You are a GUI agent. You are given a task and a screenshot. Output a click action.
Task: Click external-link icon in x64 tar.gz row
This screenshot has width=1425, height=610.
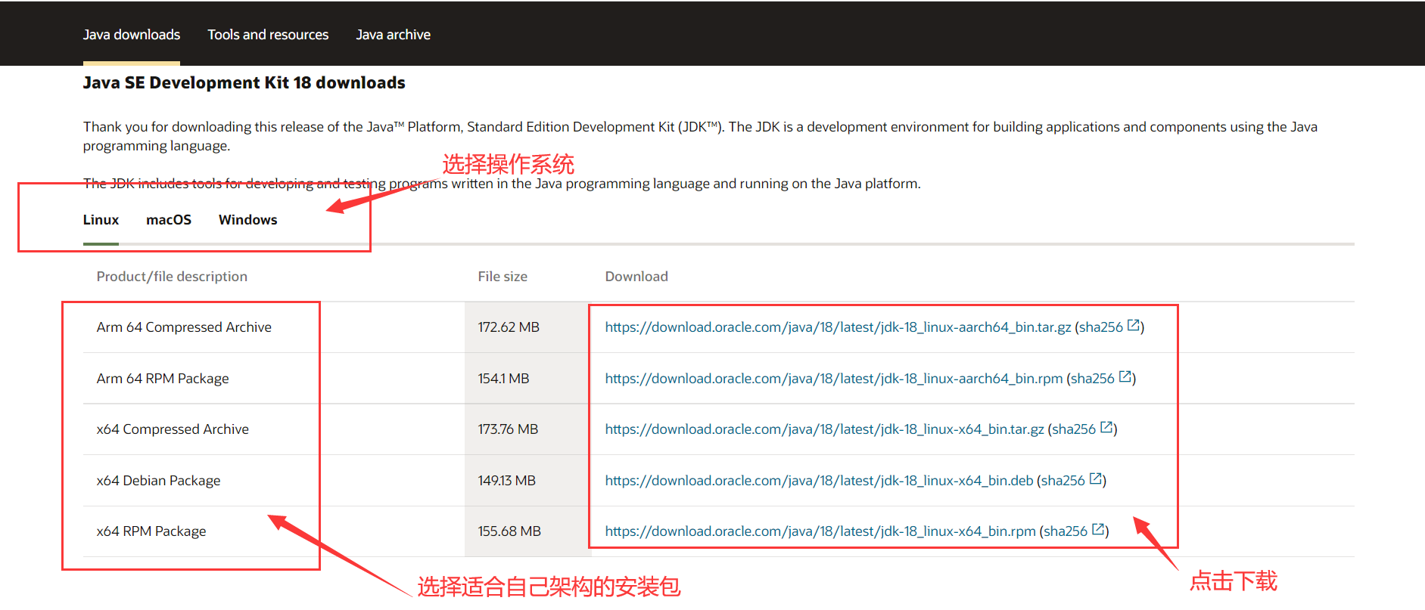(x=1106, y=427)
